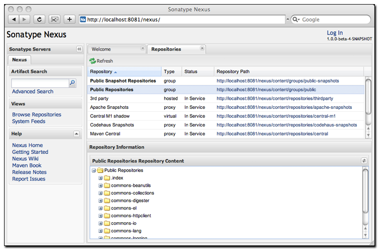Click the artifact search magnifier icon

[x=72, y=83]
